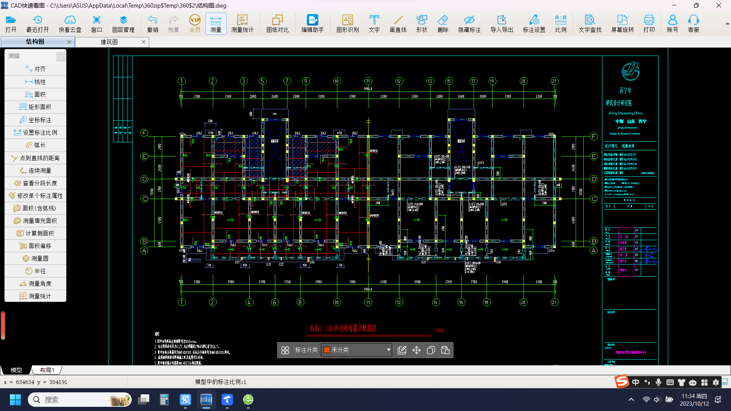Select 线性 linear measurement

point(35,82)
